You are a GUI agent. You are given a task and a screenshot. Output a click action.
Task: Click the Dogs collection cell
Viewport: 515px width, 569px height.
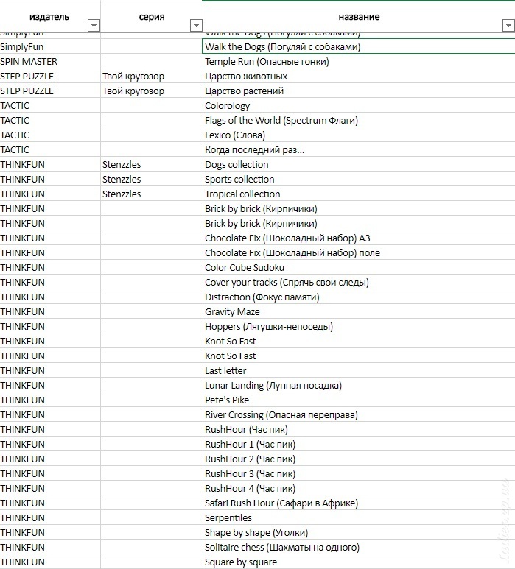click(x=359, y=164)
